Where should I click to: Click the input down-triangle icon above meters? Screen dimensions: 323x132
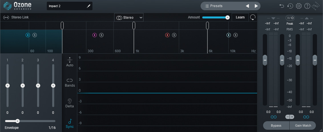coord(273,18)
